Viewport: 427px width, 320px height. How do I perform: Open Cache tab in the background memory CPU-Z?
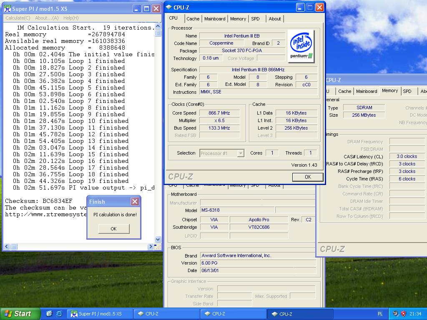344,91
